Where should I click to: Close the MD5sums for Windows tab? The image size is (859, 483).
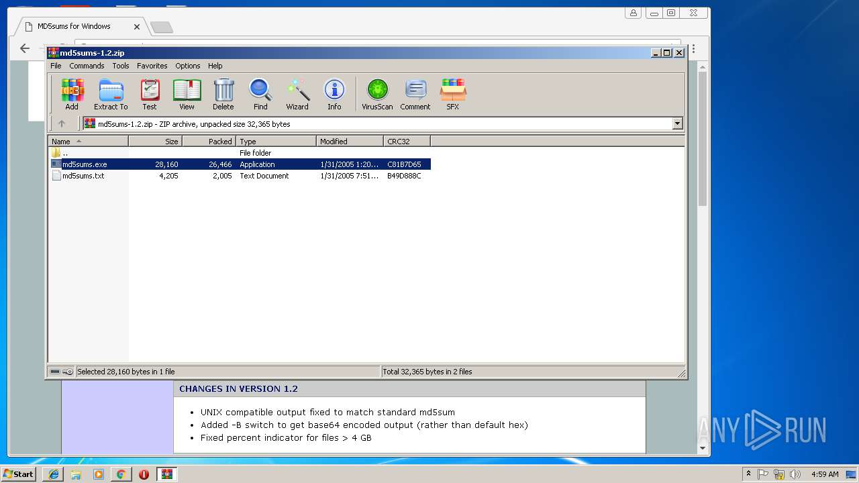coord(137,27)
